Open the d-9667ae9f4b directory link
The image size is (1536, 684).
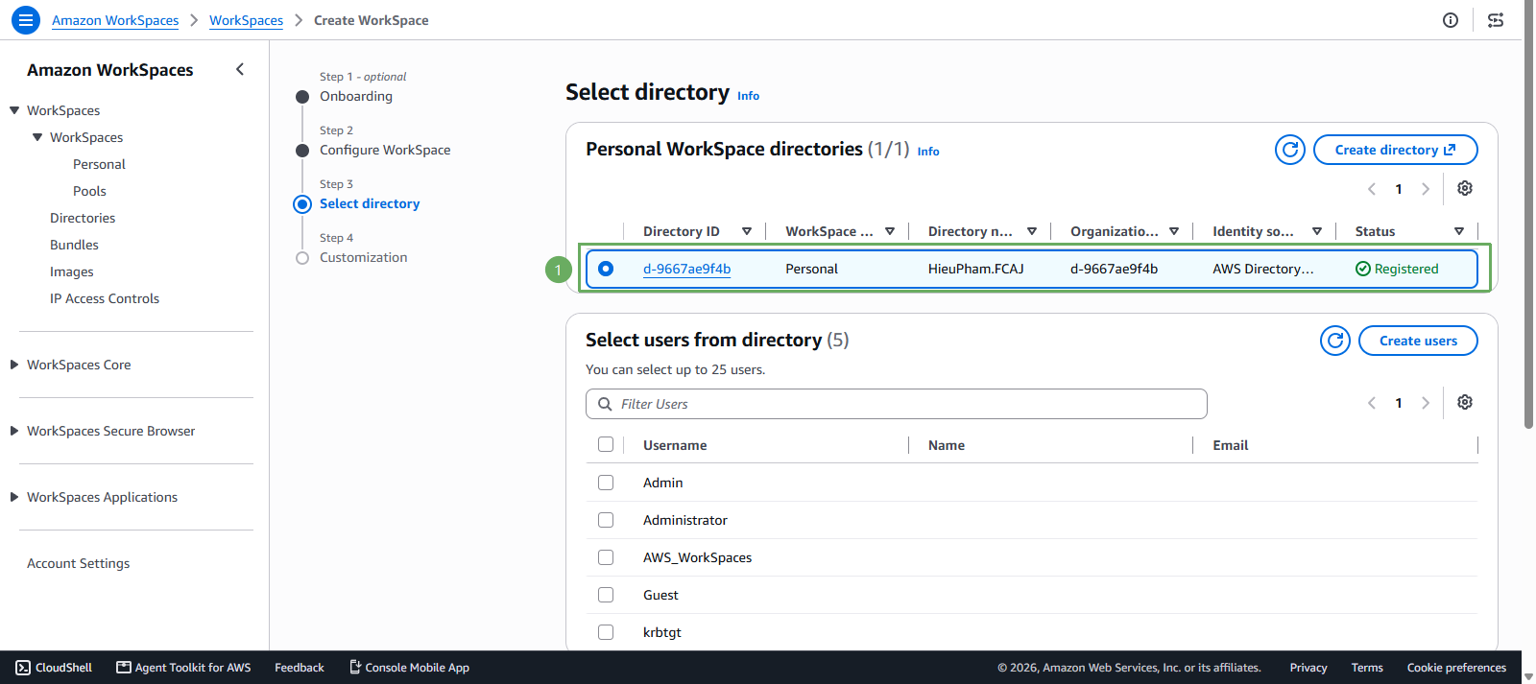point(686,269)
